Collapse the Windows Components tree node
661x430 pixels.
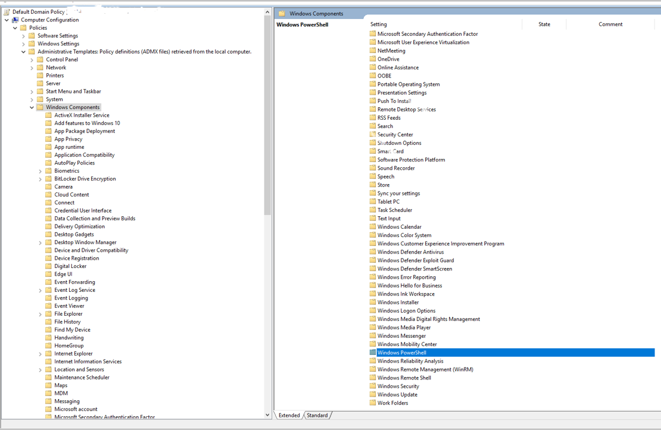pos(32,107)
